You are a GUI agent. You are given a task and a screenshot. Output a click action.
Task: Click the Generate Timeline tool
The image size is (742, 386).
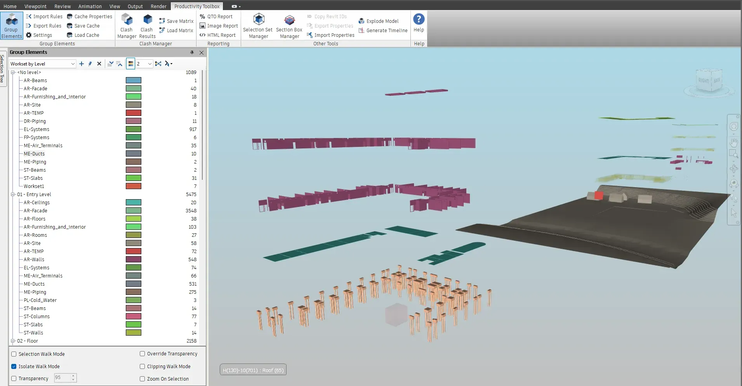pyautogui.click(x=383, y=30)
